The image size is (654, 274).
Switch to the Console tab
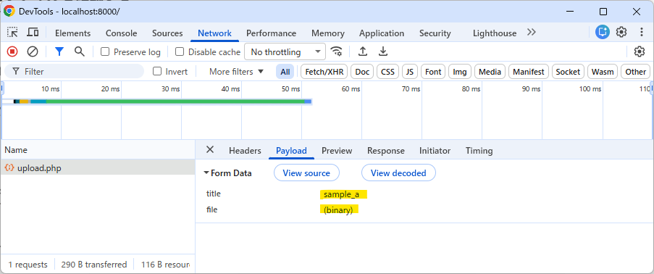pyautogui.click(x=122, y=33)
